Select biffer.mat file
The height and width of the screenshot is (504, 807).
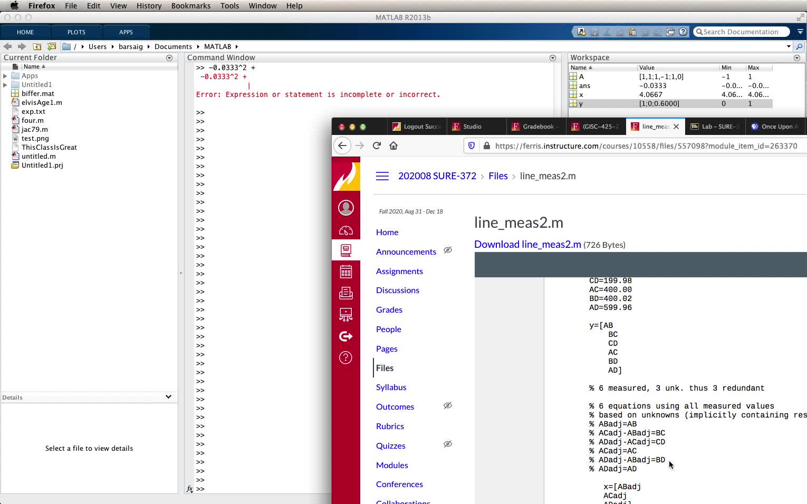pos(38,94)
